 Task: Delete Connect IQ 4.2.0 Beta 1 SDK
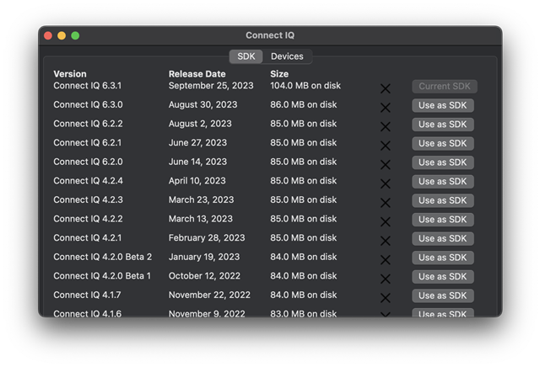[386, 279]
